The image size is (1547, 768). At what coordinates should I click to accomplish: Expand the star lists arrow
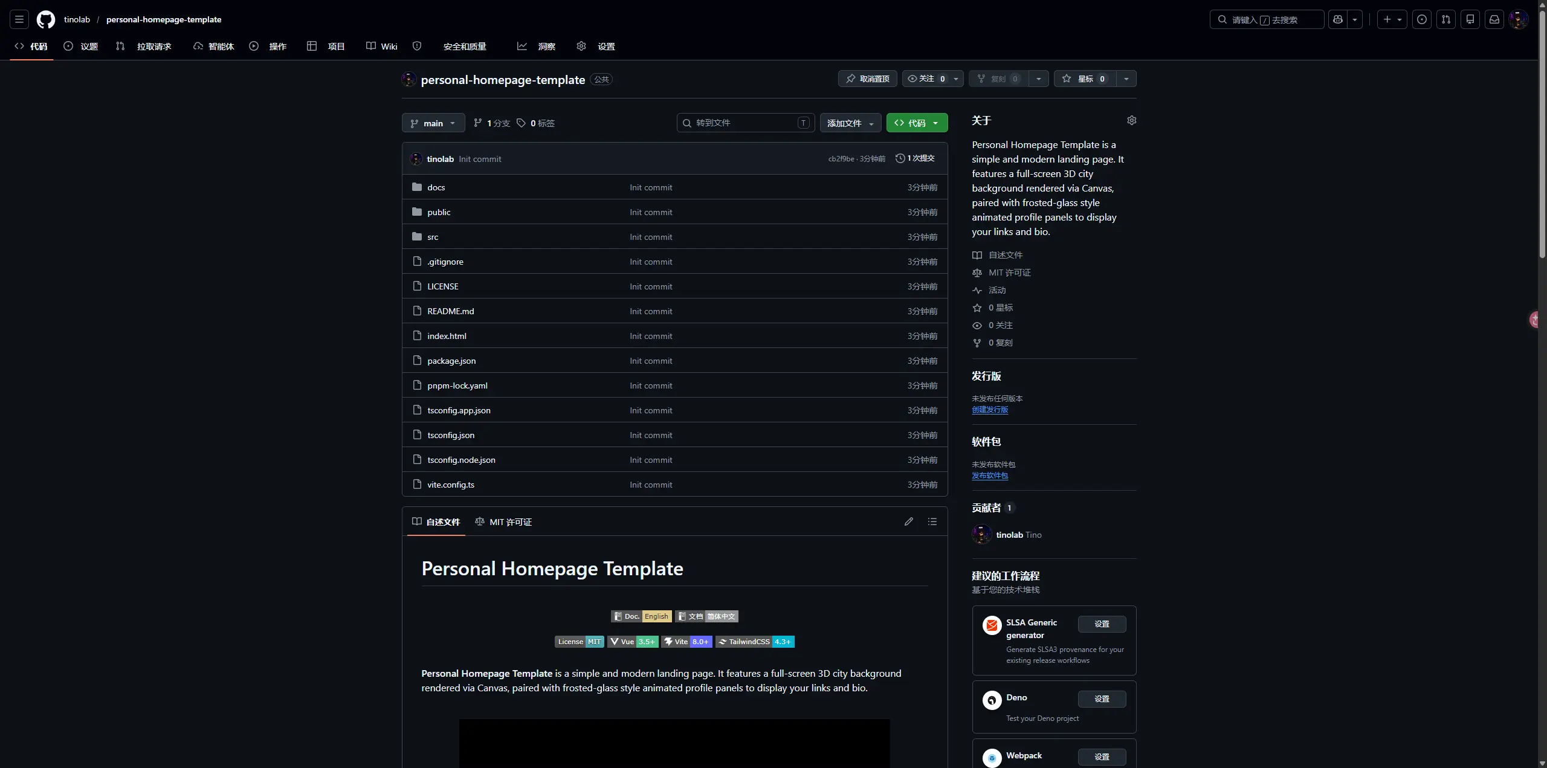coord(1126,79)
